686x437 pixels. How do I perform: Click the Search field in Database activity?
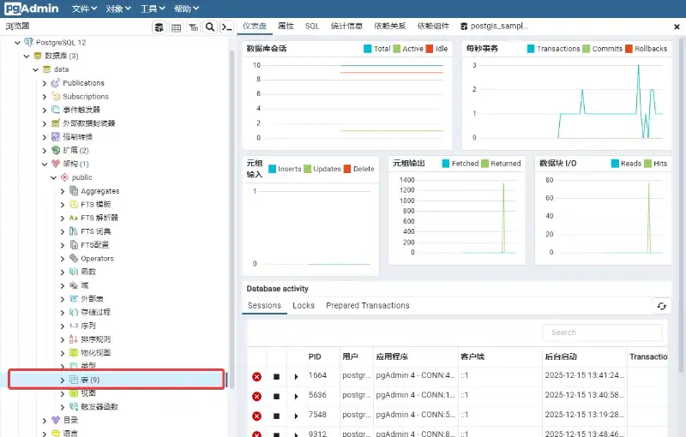click(603, 332)
